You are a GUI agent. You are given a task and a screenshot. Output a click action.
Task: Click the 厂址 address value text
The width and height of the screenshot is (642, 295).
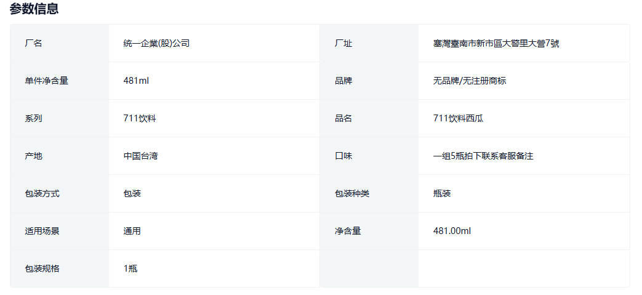496,43
